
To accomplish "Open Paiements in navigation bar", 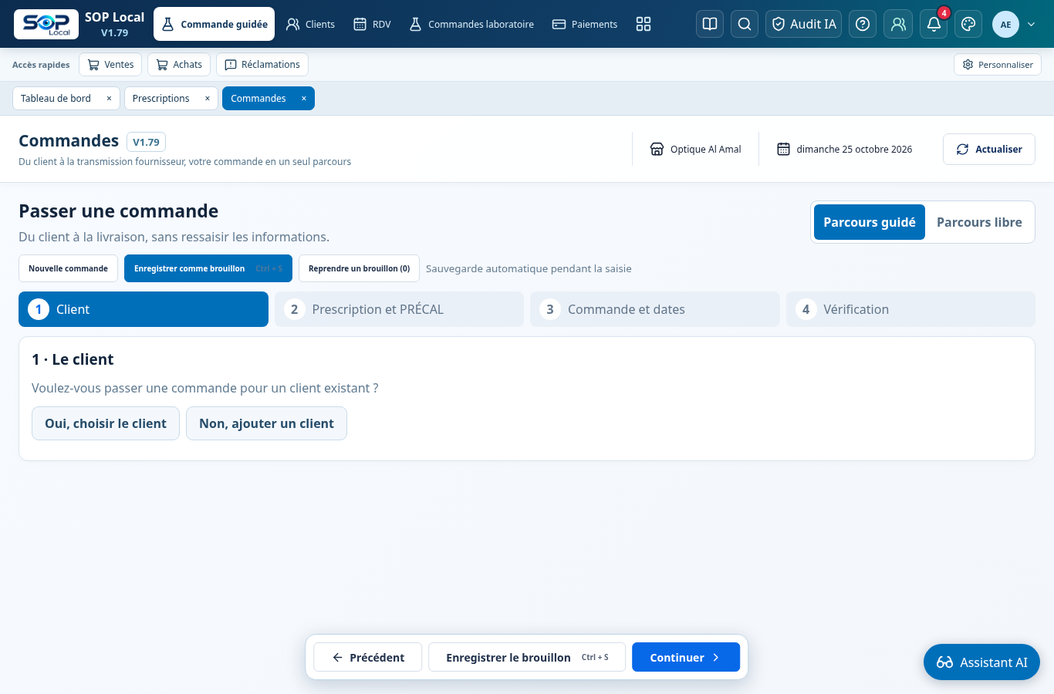I will point(585,24).
